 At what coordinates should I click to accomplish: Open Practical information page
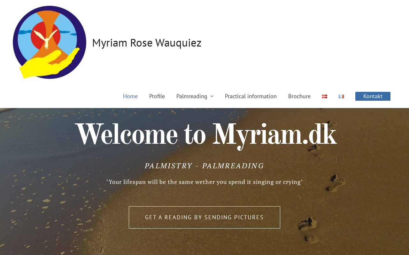point(251,96)
